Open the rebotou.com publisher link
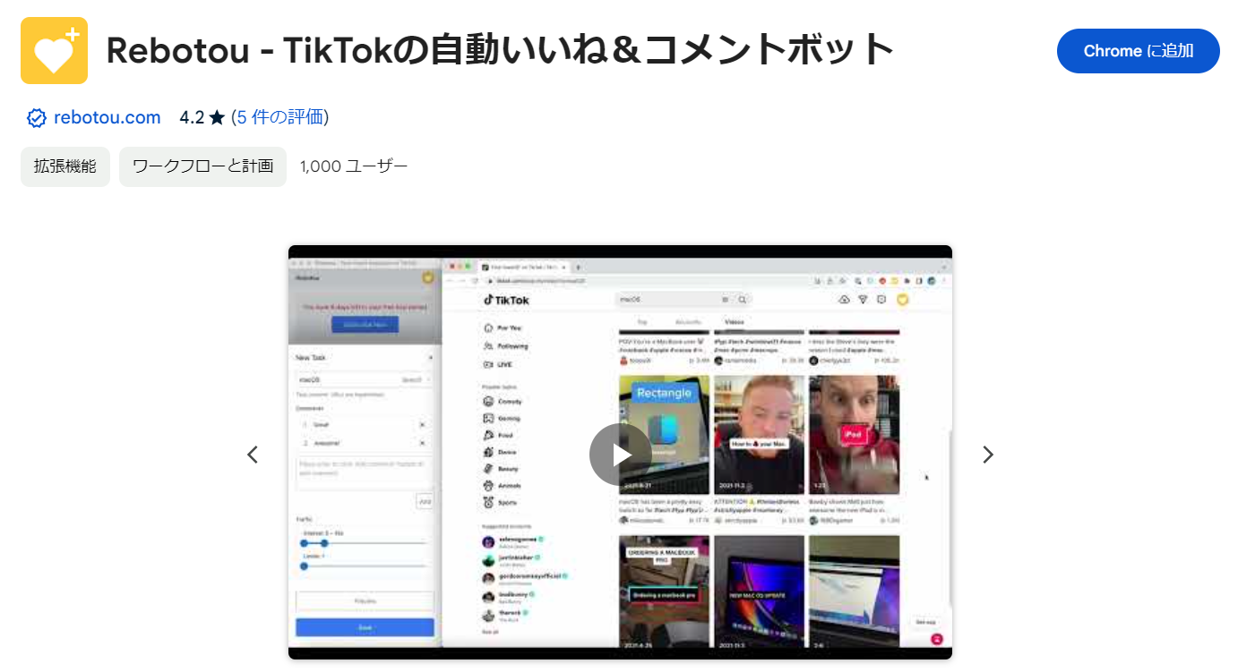Viewport: 1255px width, 672px height. 107,117
